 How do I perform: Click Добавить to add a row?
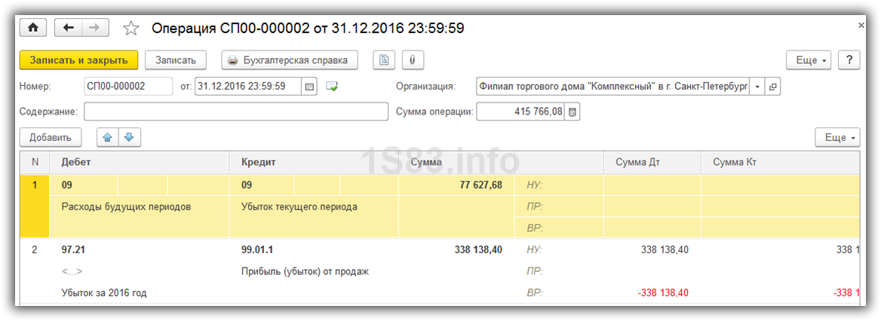[x=51, y=138]
